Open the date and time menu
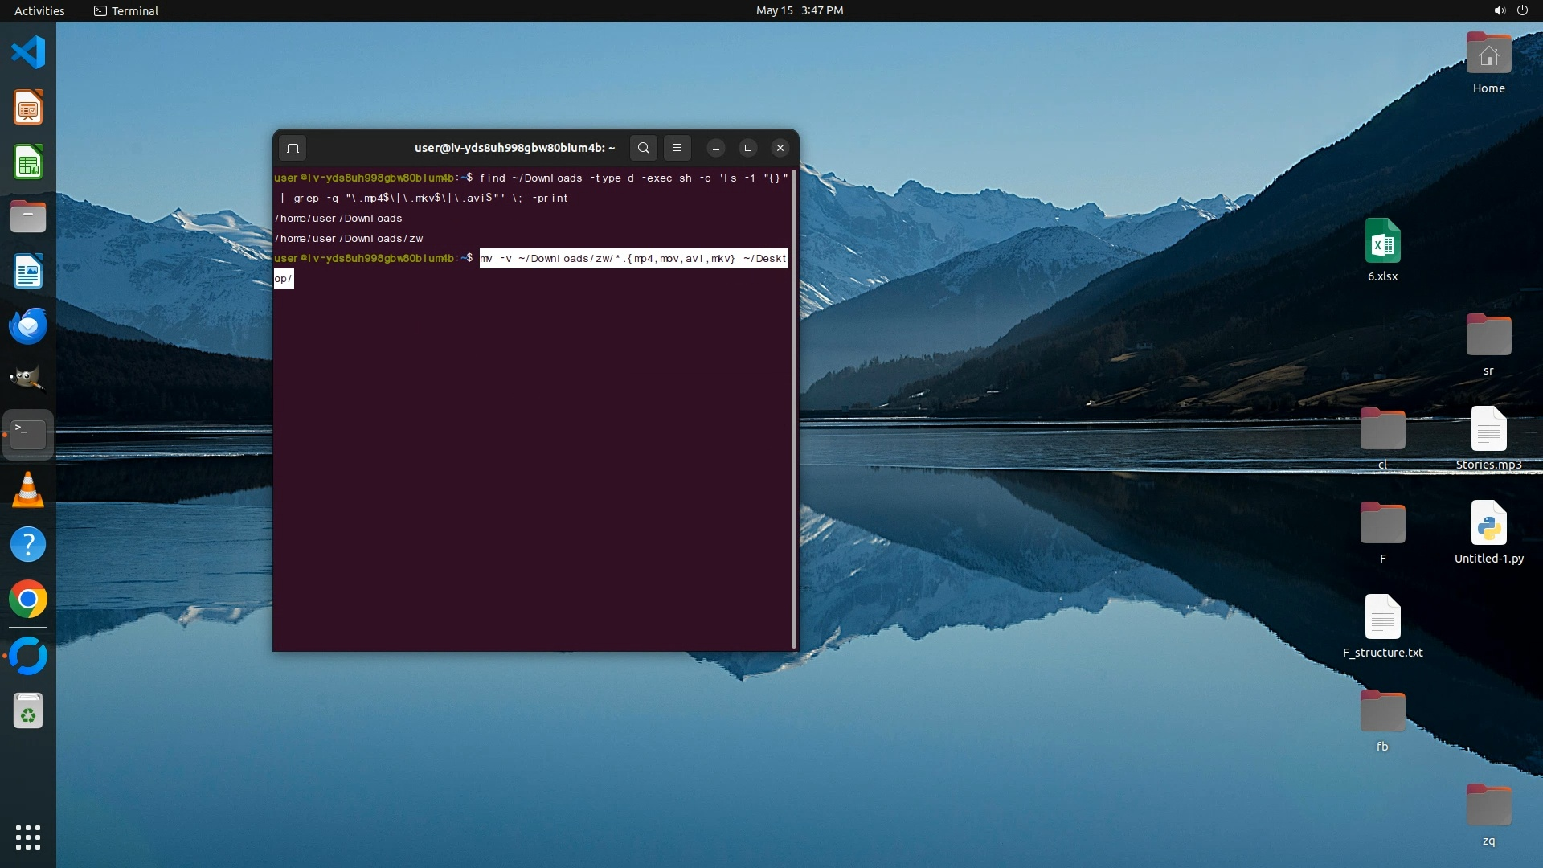This screenshot has height=868, width=1543. (x=799, y=10)
